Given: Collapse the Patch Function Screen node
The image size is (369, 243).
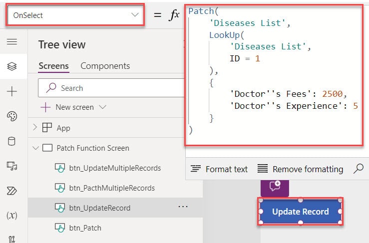Looking at the screenshot, I should coord(35,148).
